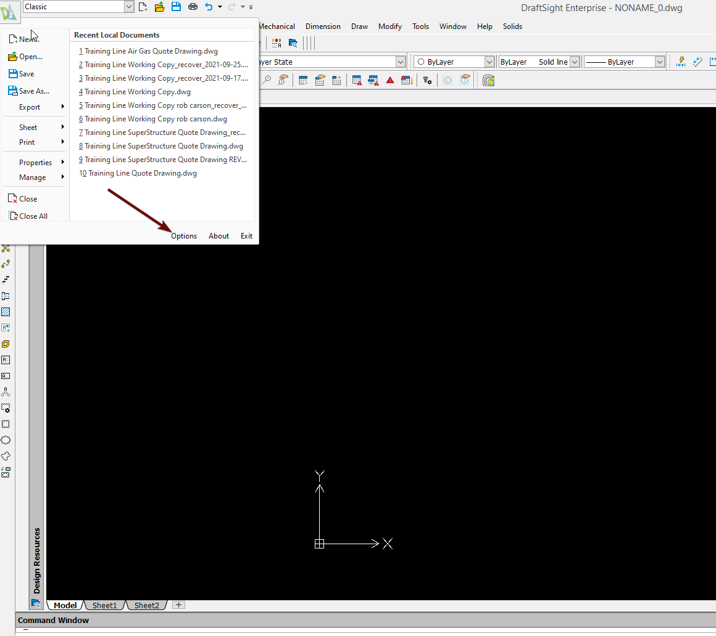Select the Model tab
Screen dimensions: 716x636
click(x=65, y=605)
